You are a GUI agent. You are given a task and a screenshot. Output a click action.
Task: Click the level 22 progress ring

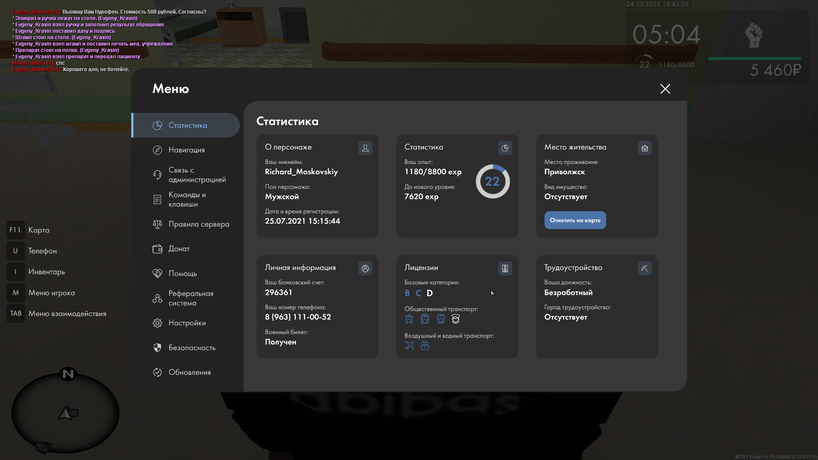[x=493, y=181]
